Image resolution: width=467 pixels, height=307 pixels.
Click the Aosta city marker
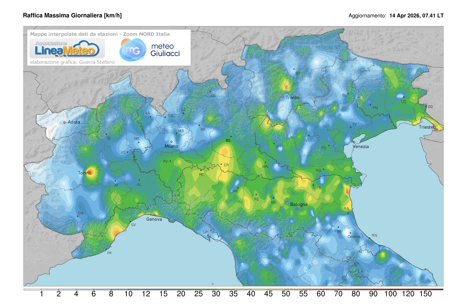65,122
